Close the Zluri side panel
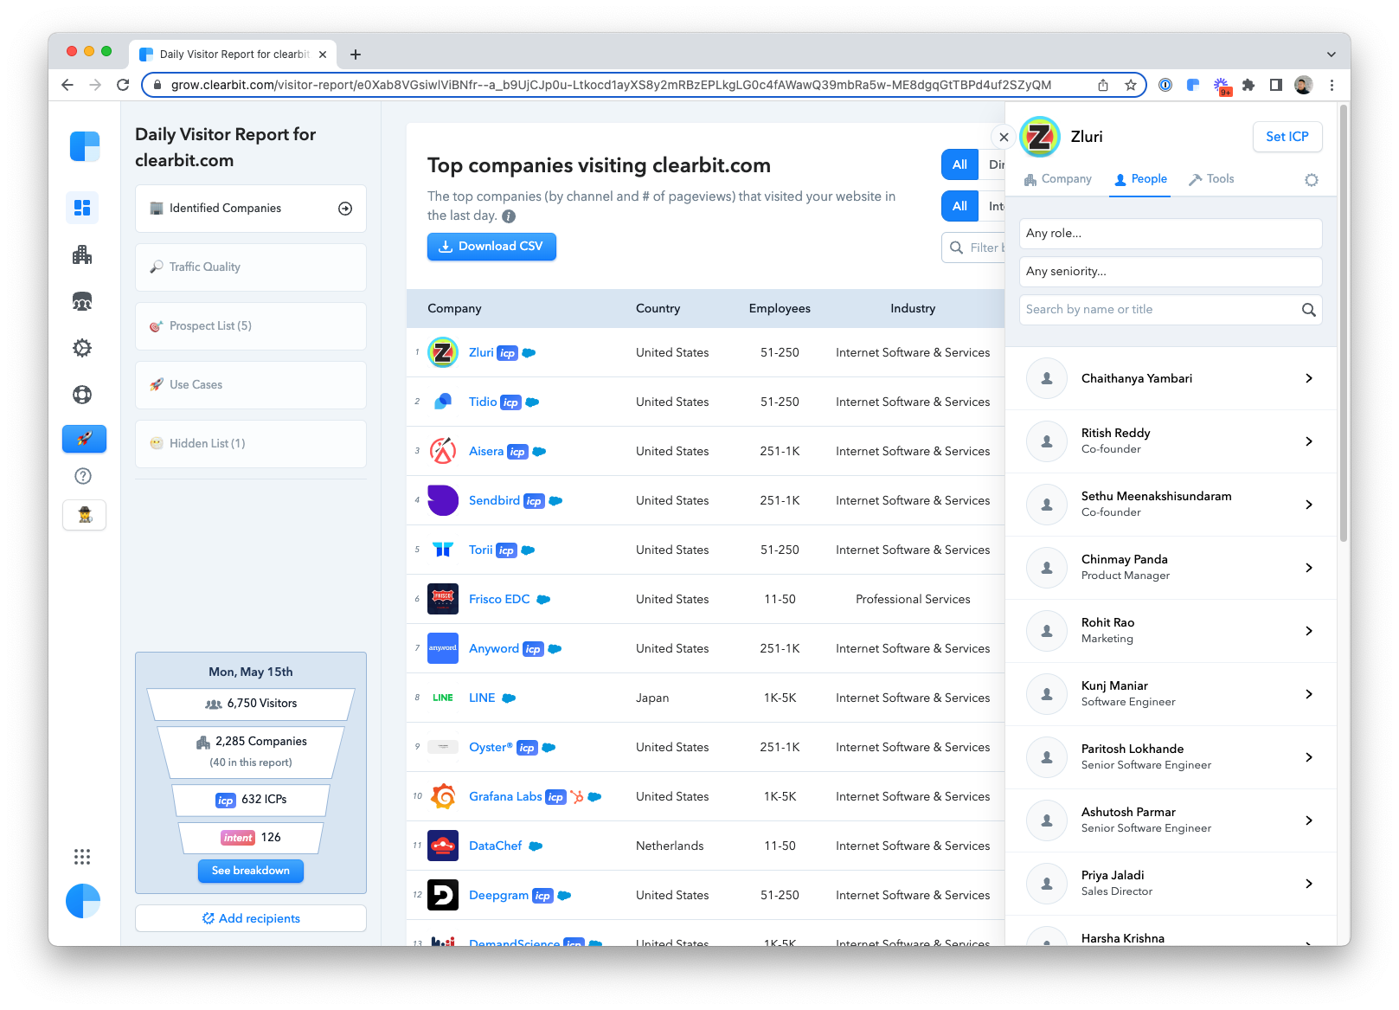The height and width of the screenshot is (1010, 1399). click(x=1004, y=137)
